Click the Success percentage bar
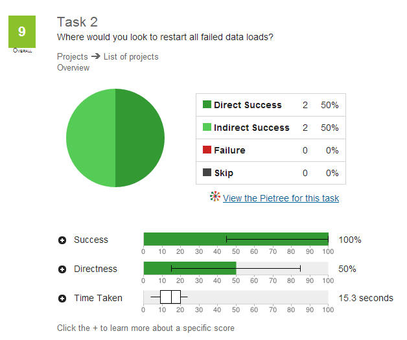 (236, 239)
